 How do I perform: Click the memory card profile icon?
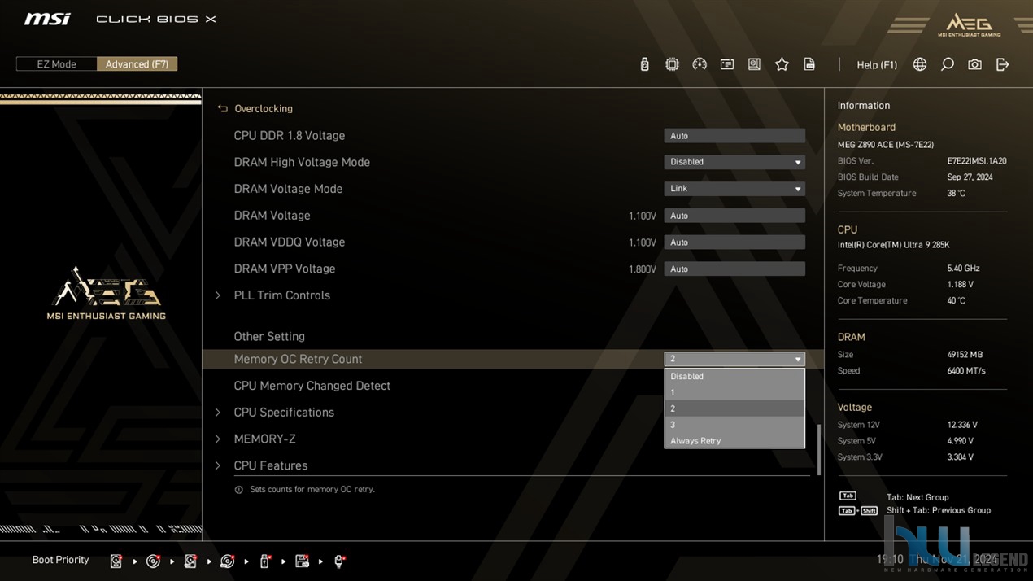[x=727, y=64]
